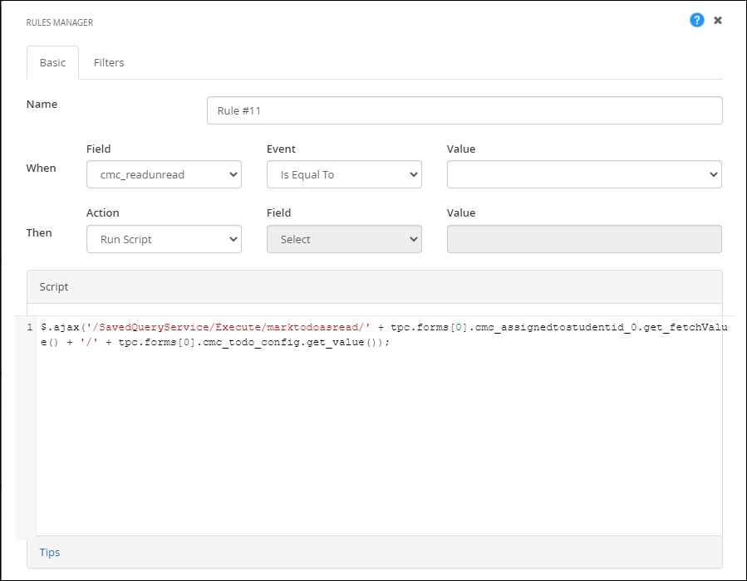Switch to the Basic tab
747x581 pixels.
[x=52, y=62]
